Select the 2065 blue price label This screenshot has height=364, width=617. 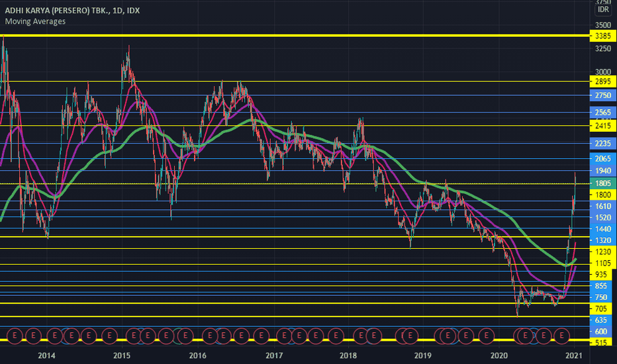click(603, 159)
